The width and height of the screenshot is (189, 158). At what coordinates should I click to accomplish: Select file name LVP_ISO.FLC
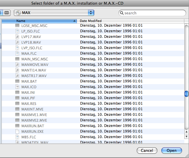32,48
